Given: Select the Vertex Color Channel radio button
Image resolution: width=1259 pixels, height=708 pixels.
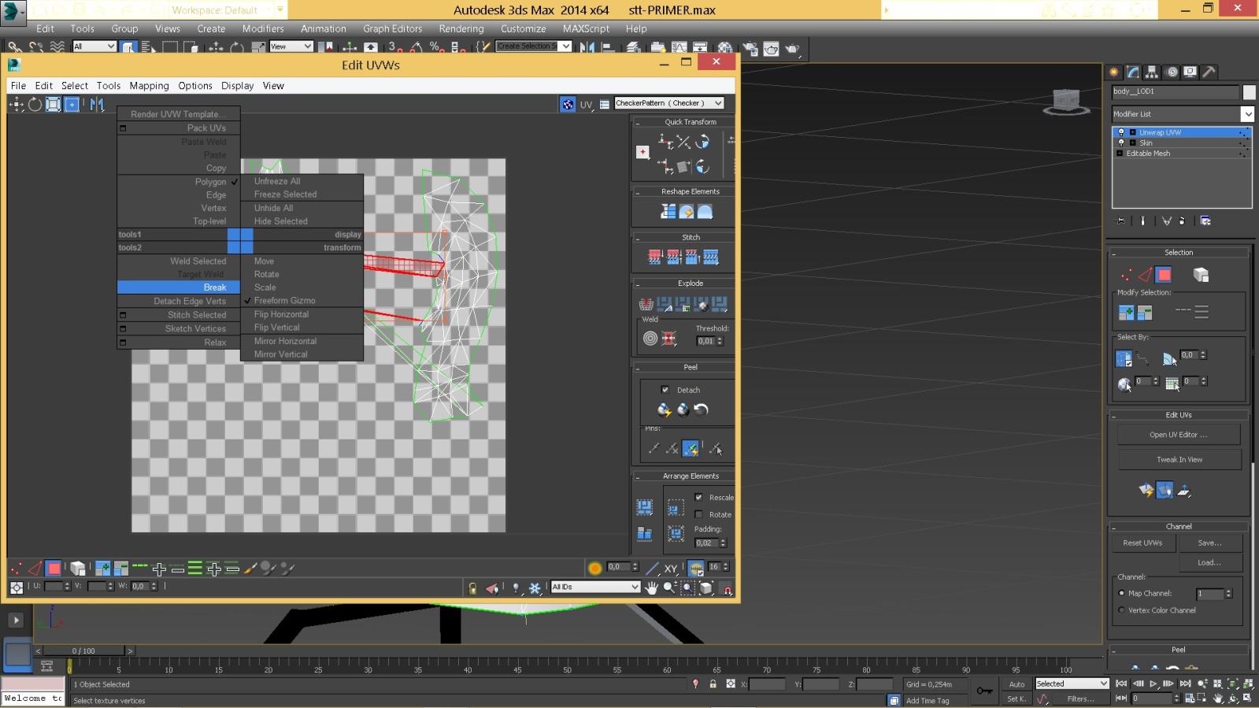Looking at the screenshot, I should [1121, 610].
